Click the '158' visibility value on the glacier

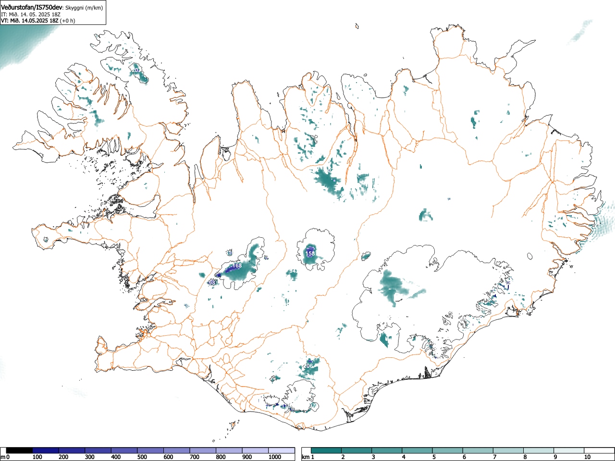(x=310, y=254)
